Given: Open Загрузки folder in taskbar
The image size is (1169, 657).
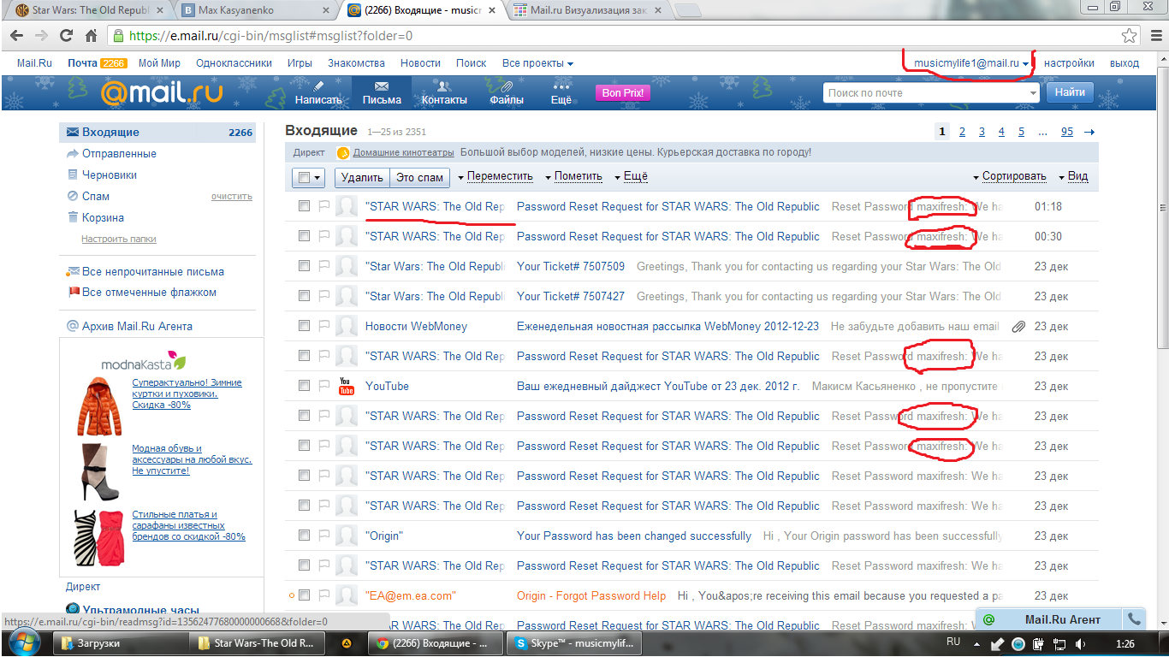Looking at the screenshot, I should pos(119,643).
